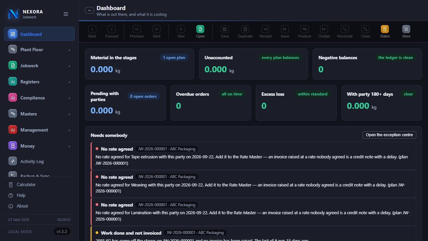Open the About link
The image size is (428, 241).
39,206
